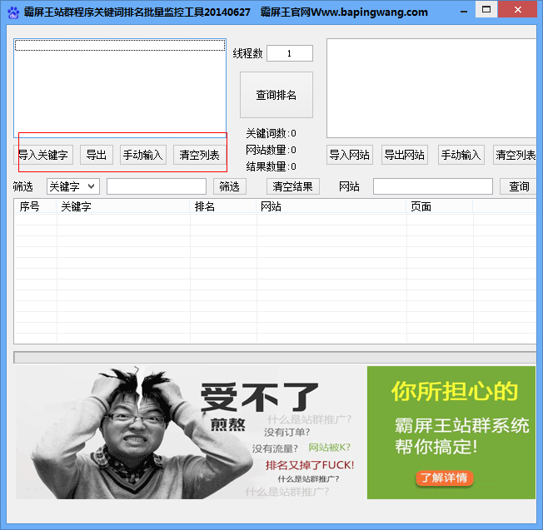Click 导出网站 to export websites

click(x=405, y=155)
